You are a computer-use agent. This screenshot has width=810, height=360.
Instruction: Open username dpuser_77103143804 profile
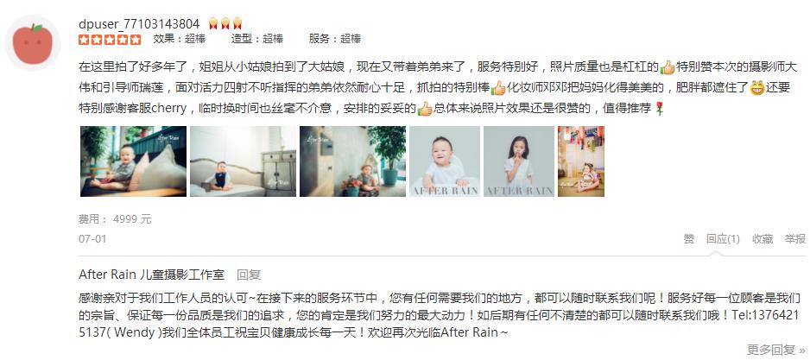tap(139, 24)
